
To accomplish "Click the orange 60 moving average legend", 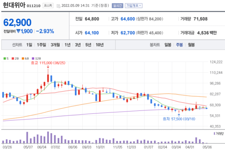I will 25,58.
